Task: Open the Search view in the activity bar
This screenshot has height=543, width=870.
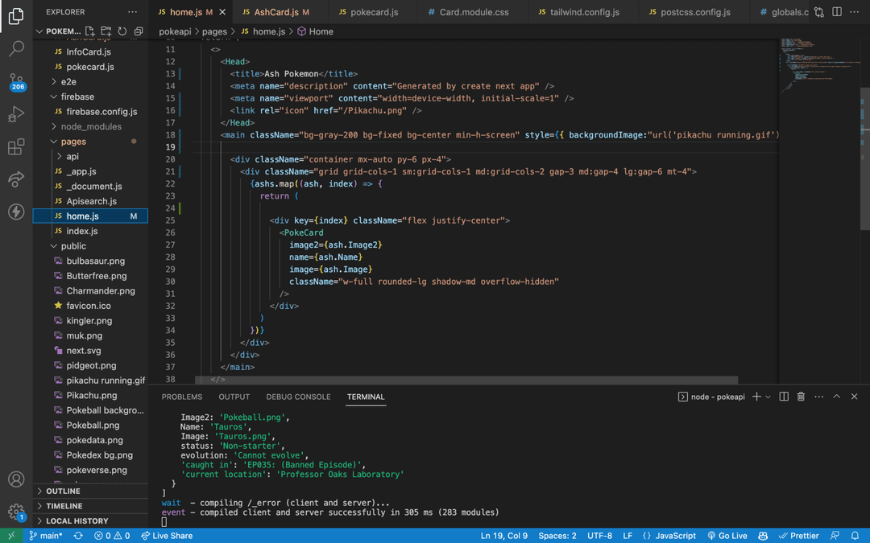Action: 16,49
